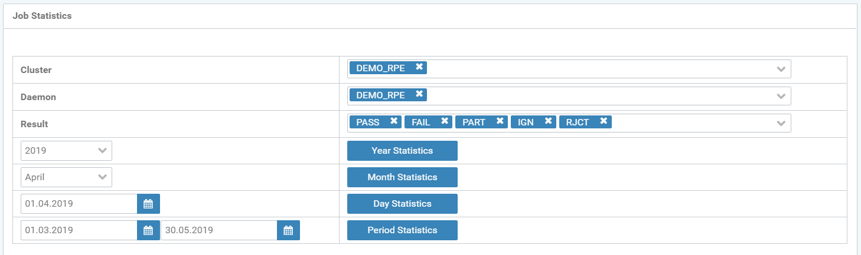Click the Month Statistics button
Image resolution: width=861 pixels, height=255 pixels.
[402, 177]
